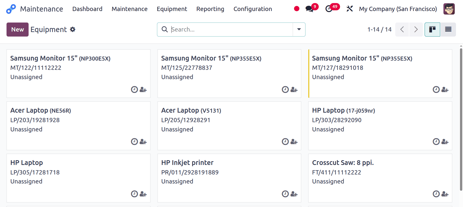
Task: Assign user on Acer Laptop V5131
Action: pos(294,142)
